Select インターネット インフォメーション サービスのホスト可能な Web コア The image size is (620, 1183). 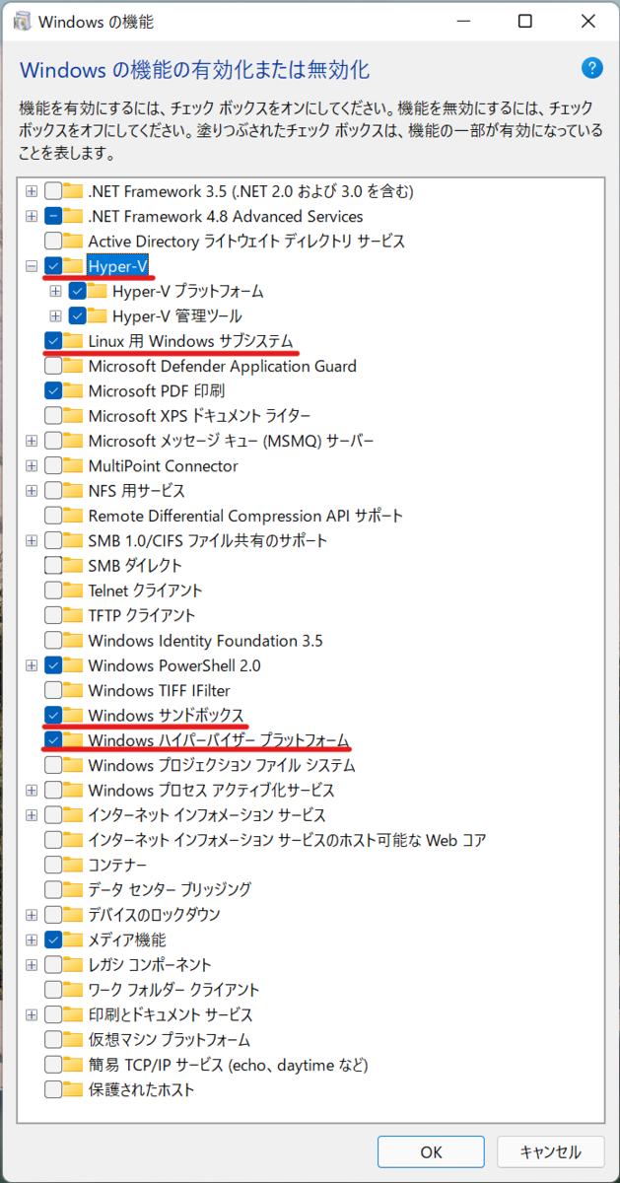pyautogui.click(x=287, y=840)
